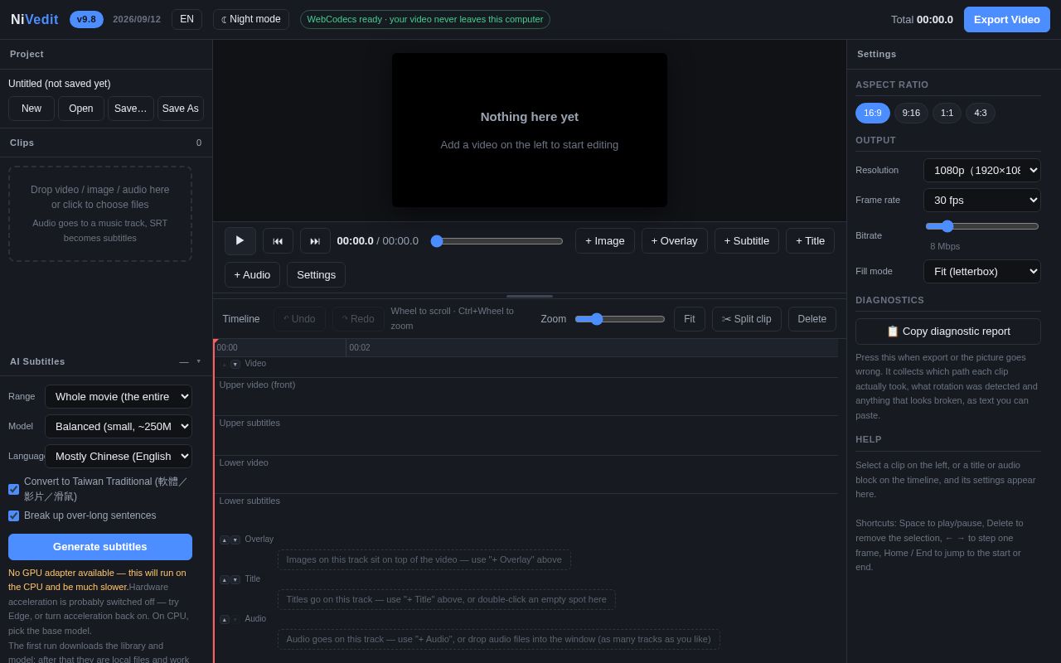Click the Save… button

(131, 109)
